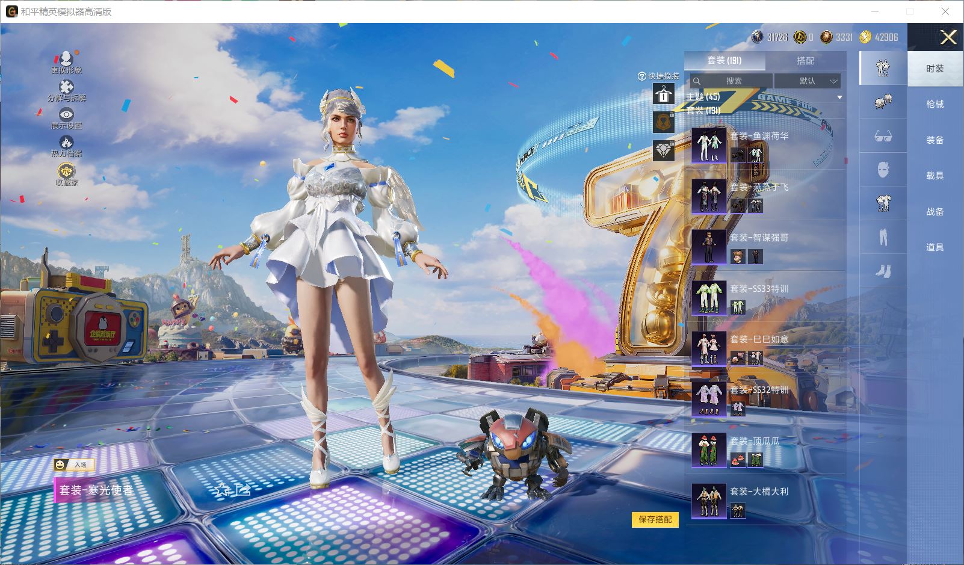Click the search magnifier icon
Viewport: 964px width, 565px height.
tap(697, 81)
